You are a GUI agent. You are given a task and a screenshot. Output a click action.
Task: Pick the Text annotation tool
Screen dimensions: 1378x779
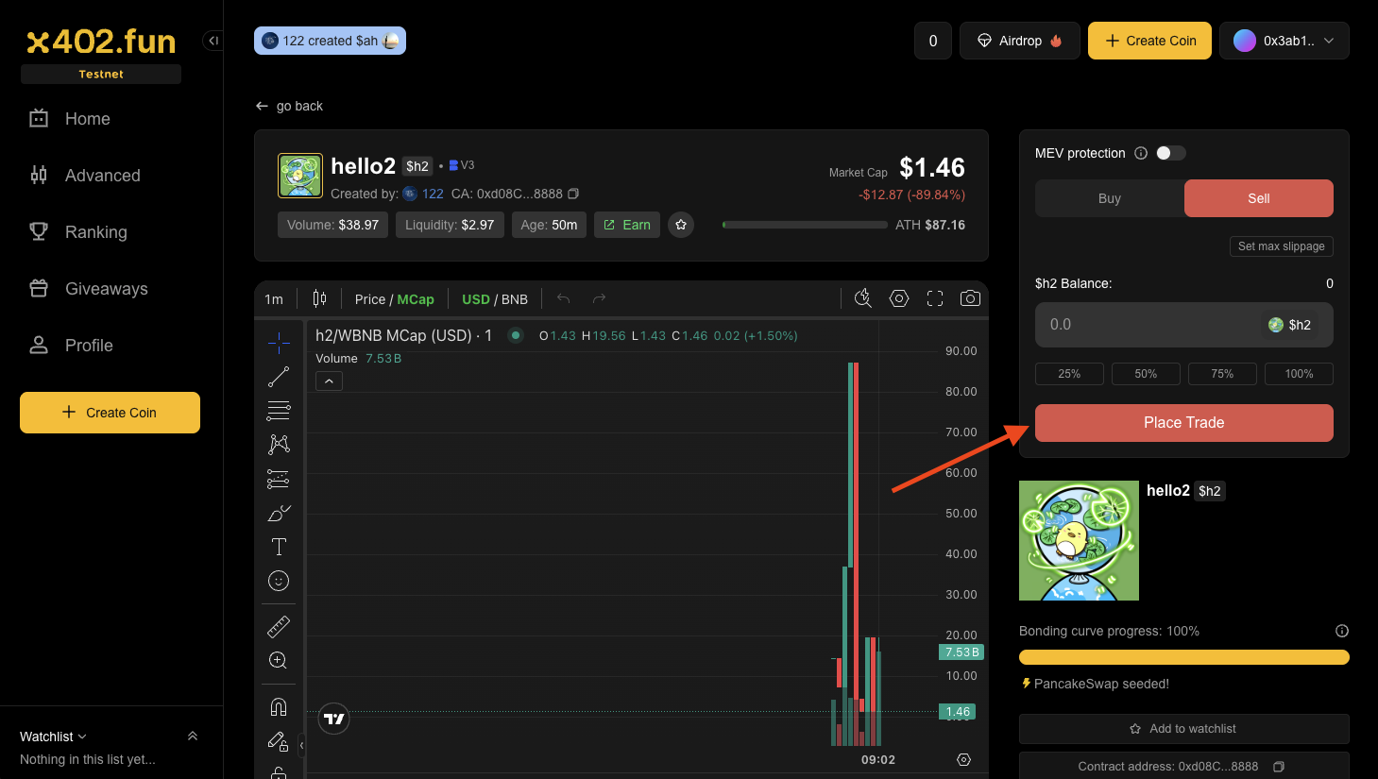(279, 547)
